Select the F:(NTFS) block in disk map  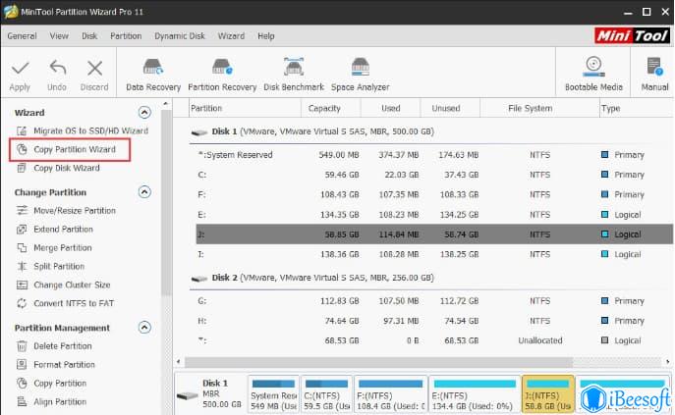(x=390, y=394)
